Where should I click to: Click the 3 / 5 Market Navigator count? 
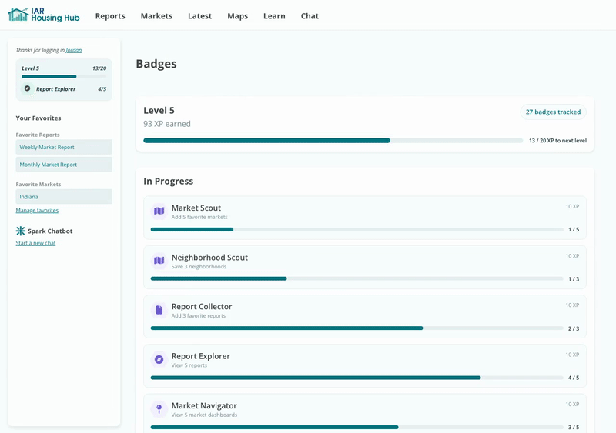click(x=574, y=427)
